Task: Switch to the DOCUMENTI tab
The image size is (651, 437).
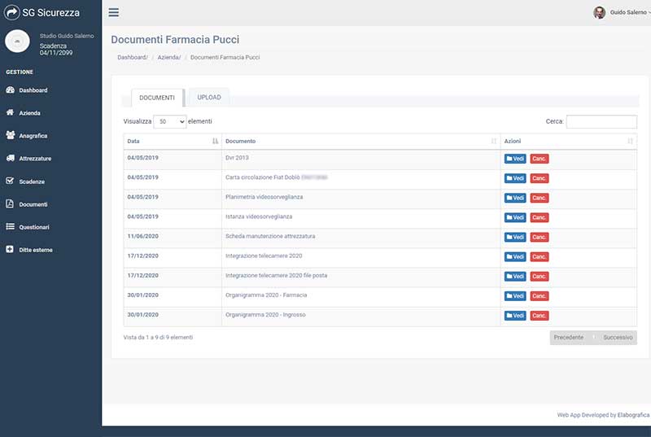Action: pos(157,98)
